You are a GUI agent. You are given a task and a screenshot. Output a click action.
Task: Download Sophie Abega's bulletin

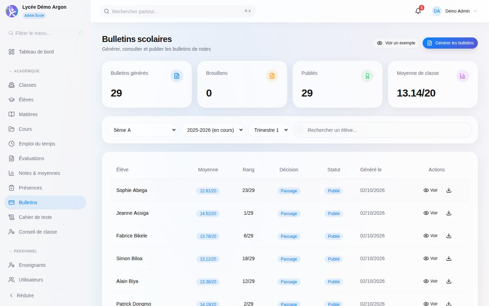pos(449,190)
